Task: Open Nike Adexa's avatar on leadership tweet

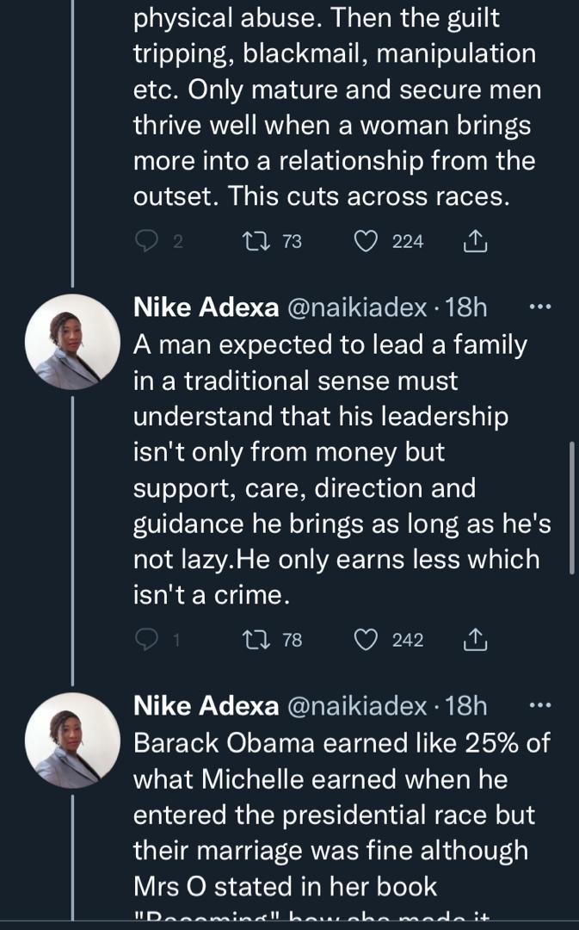Action: tap(72, 342)
